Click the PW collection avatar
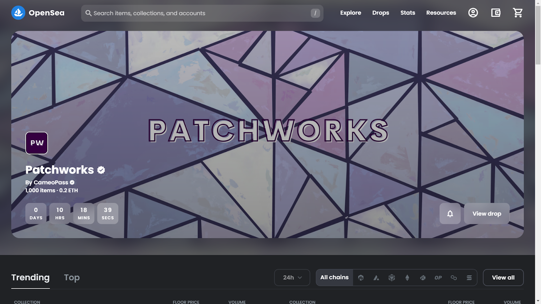541x304 pixels. [37, 143]
